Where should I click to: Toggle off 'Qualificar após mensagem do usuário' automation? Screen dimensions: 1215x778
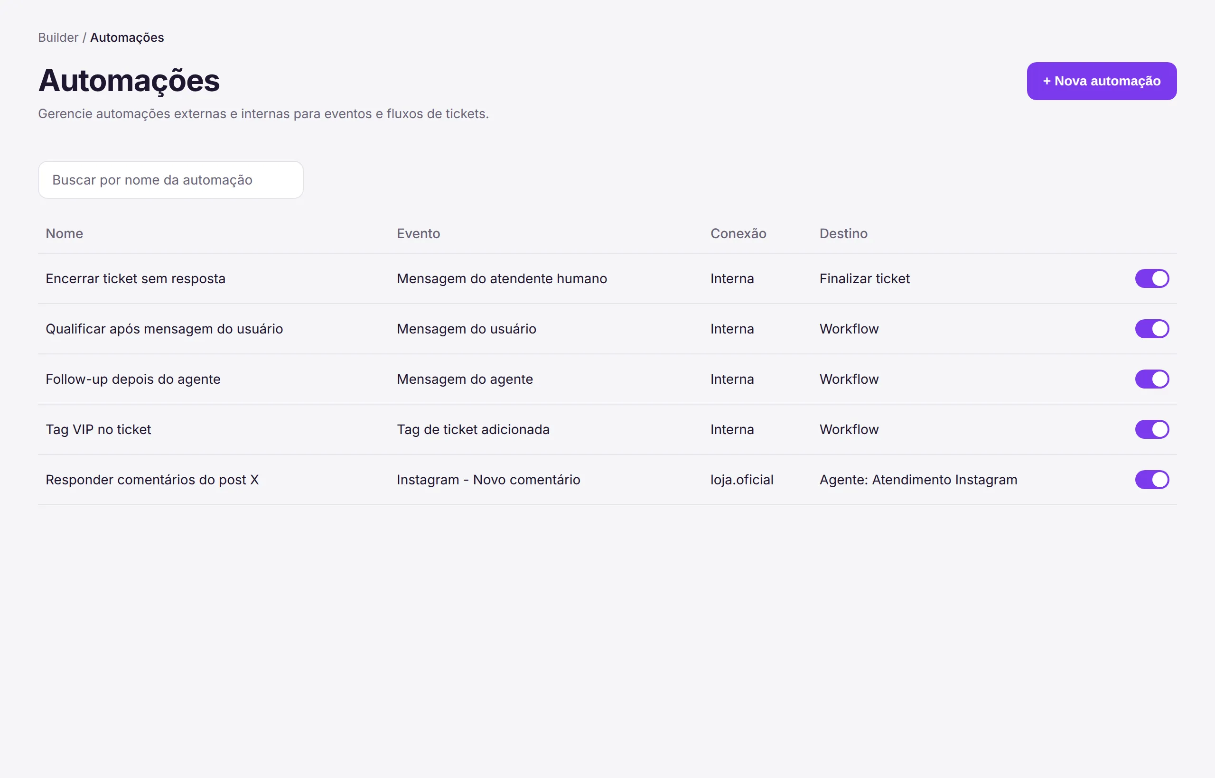coord(1152,329)
